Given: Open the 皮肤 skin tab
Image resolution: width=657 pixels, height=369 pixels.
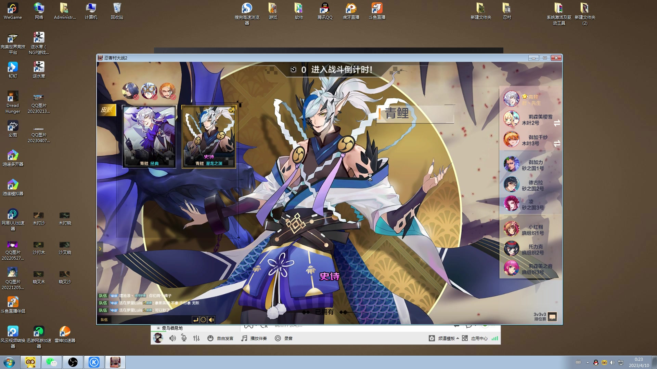Looking at the screenshot, I should (107, 110).
